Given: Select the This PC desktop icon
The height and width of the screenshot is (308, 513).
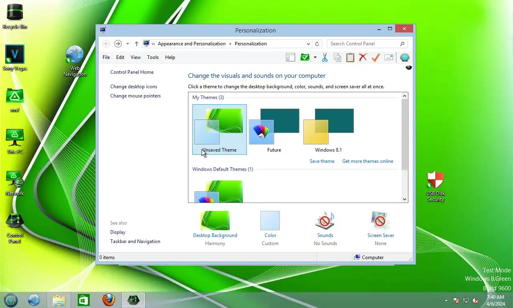Looking at the screenshot, I should tap(15, 142).
